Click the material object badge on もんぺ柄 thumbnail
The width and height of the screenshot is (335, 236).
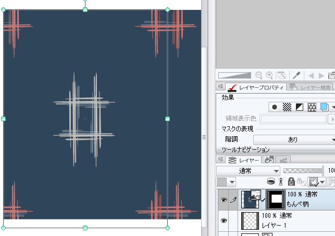pyautogui.click(x=256, y=195)
